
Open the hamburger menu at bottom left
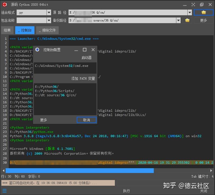[5, 190]
